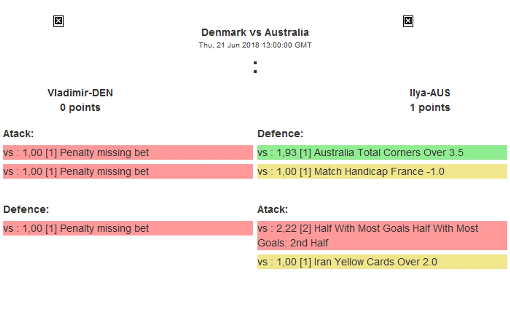Image resolution: width=510 pixels, height=335 pixels.
Task: Select second Penalty missing bet row under Atack
Action: (x=128, y=172)
